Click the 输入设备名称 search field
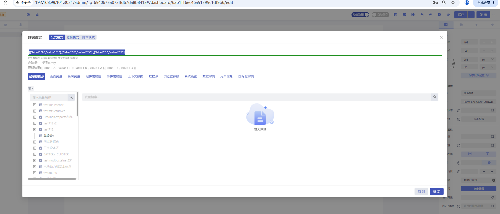Screen dimensions: 500x214 point(49,97)
